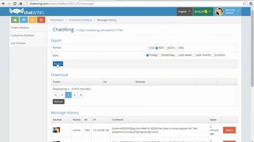The height and width of the screenshot is (142, 254).
Task: Choose Last week date range
Action: coord(177,55)
